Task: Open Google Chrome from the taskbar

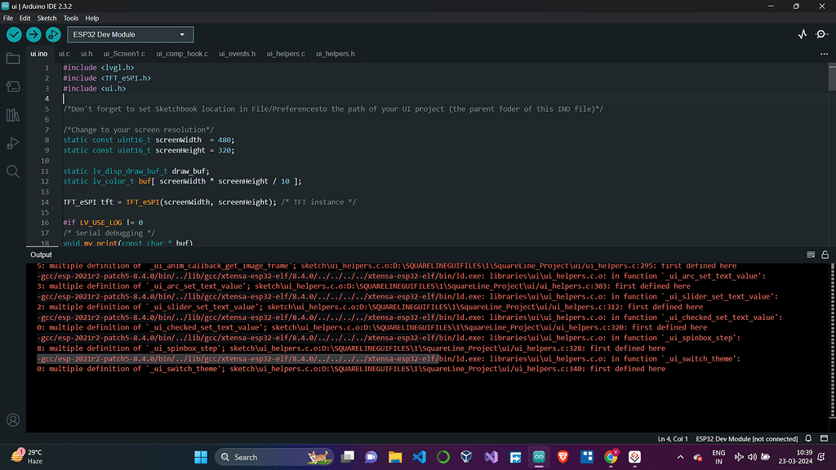Action: tap(611, 457)
